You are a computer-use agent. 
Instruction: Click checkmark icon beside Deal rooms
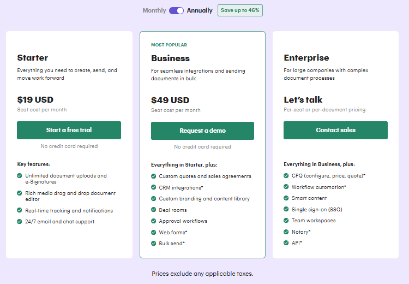(154, 210)
